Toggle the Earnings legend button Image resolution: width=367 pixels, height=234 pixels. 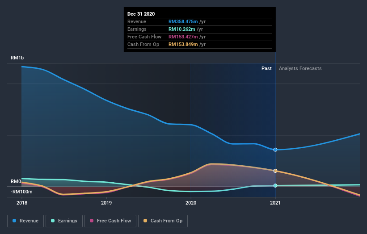click(64, 221)
